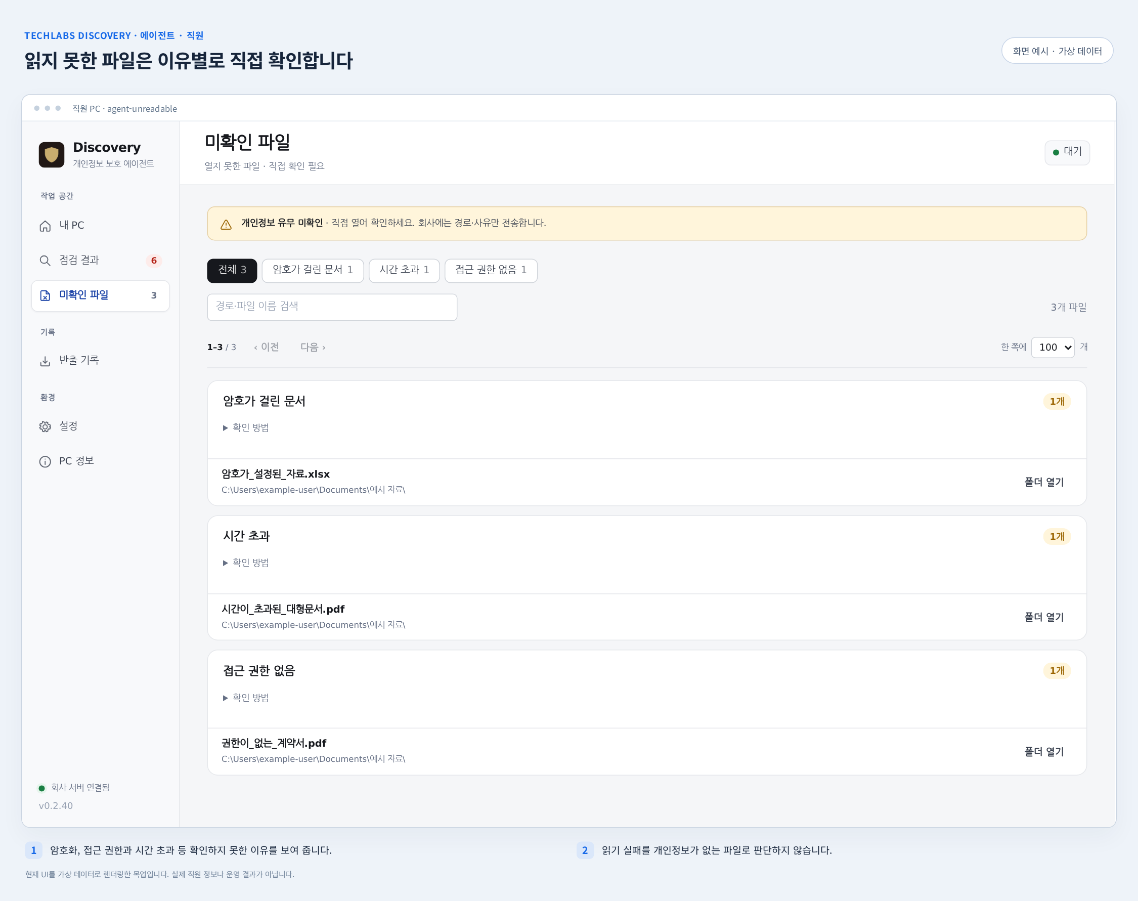
Task: Click the file name 권한이_없는_계약서.pdf
Action: click(x=274, y=743)
